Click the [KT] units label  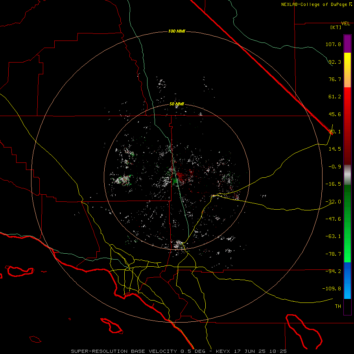click(336, 27)
